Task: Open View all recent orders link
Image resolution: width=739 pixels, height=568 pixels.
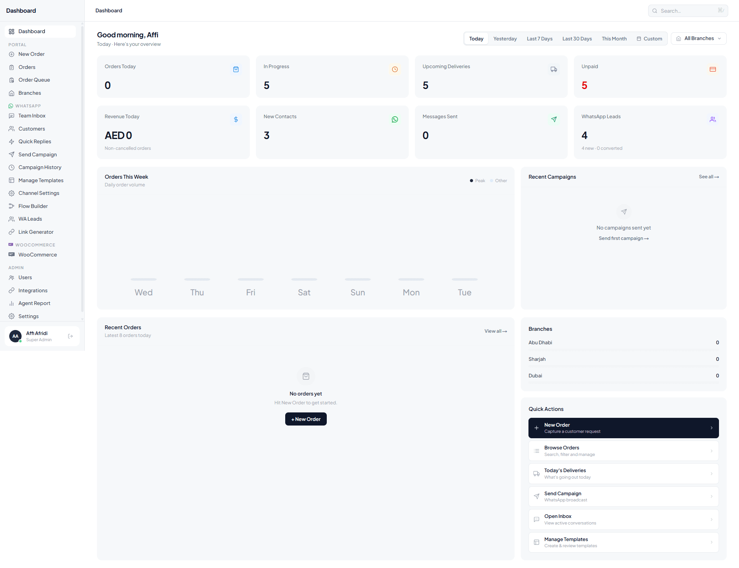Action: (x=496, y=331)
